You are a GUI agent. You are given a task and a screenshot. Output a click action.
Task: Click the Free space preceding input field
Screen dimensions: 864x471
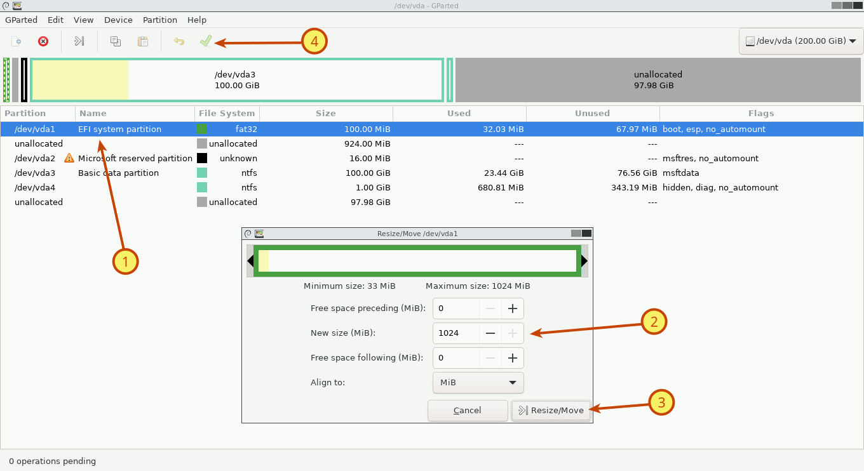(x=456, y=308)
